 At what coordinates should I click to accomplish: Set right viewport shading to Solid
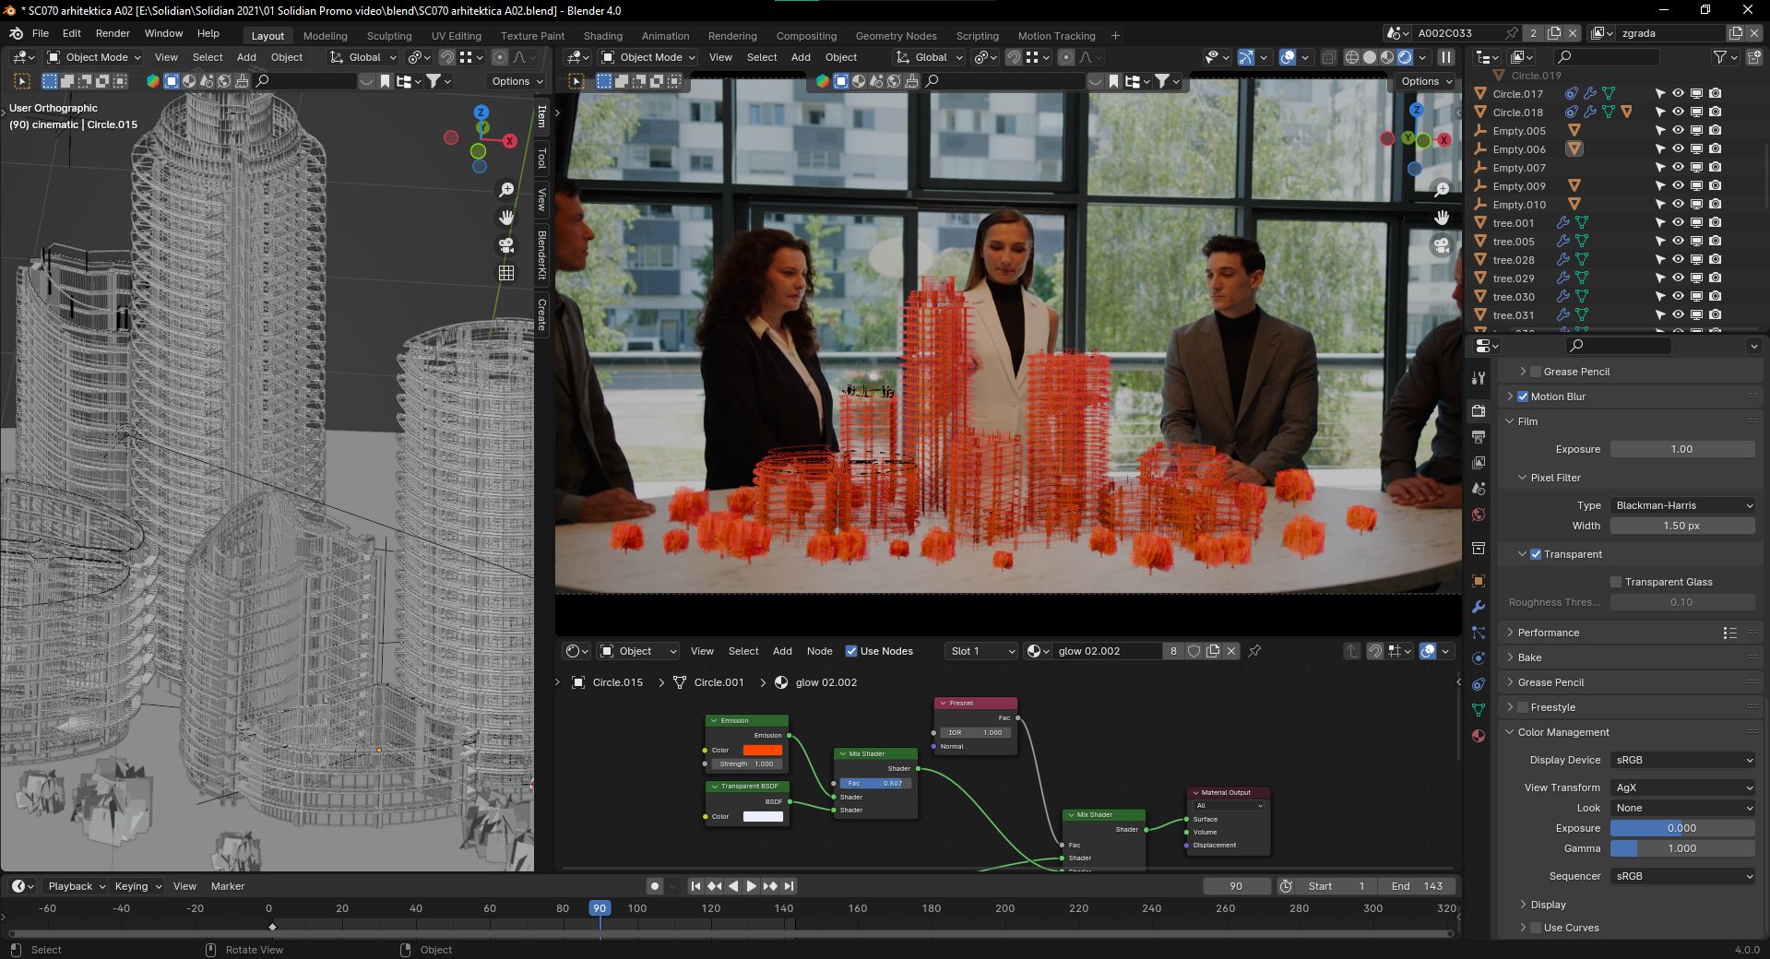(x=1370, y=57)
